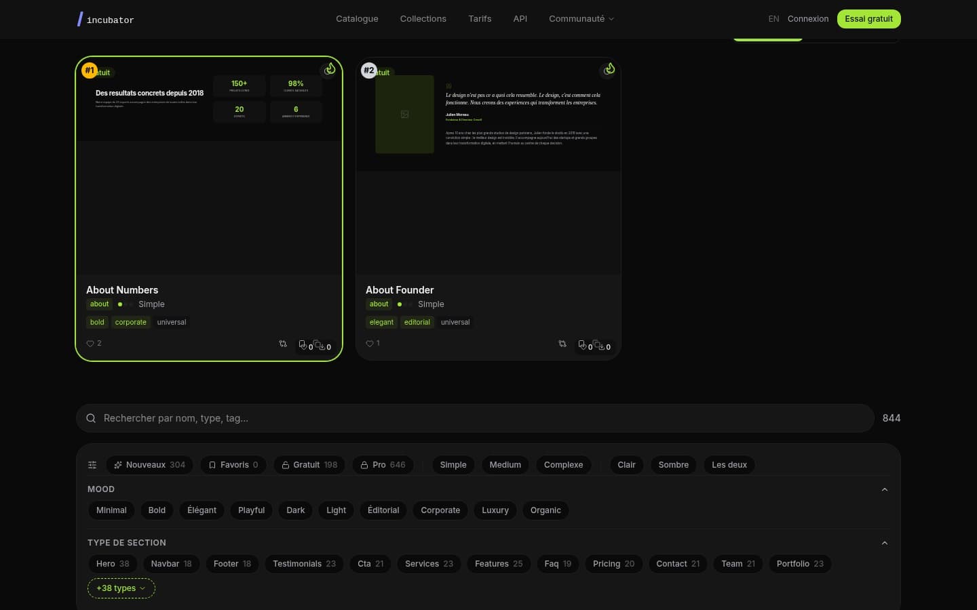Like the About Numbers component with heart icon
The width and height of the screenshot is (977, 610).
pyautogui.click(x=90, y=344)
